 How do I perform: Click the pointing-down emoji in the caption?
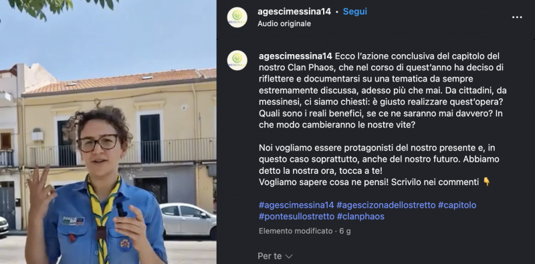point(487,182)
